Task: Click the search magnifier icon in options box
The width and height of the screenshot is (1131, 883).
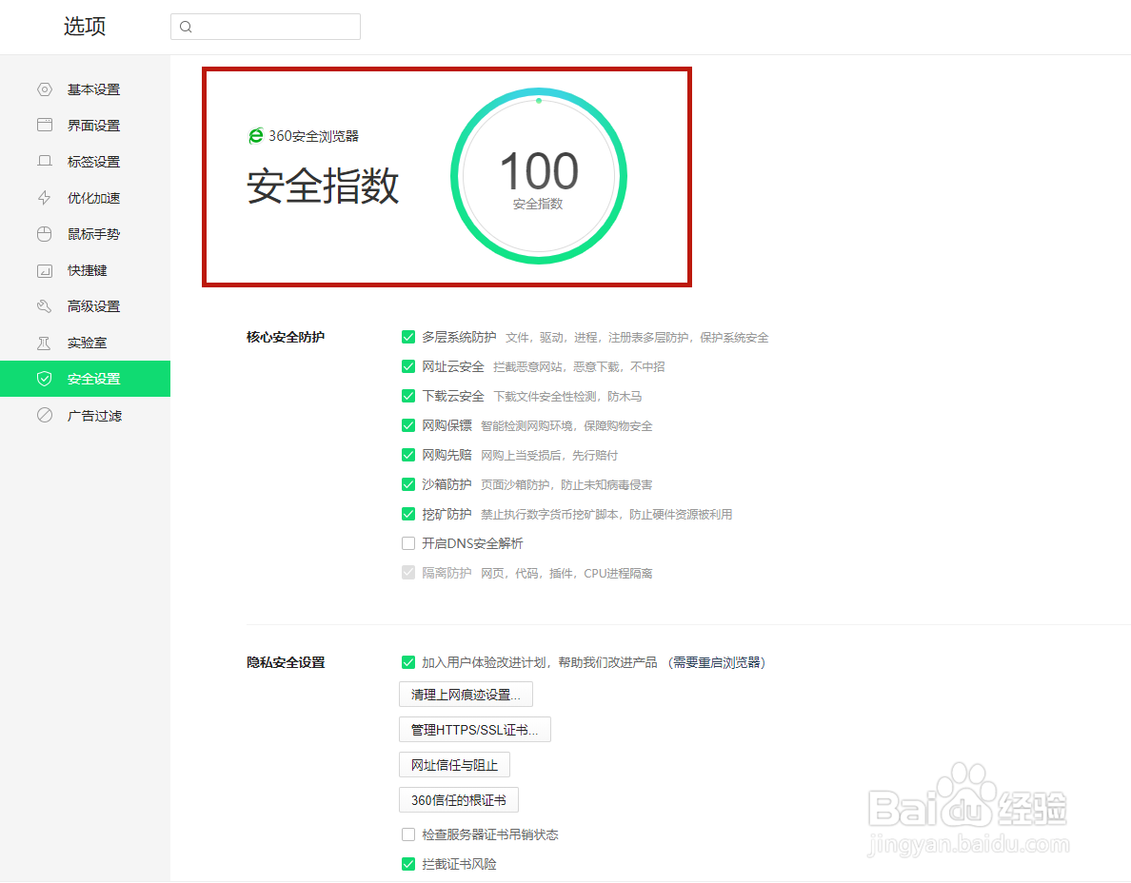Action: [186, 27]
